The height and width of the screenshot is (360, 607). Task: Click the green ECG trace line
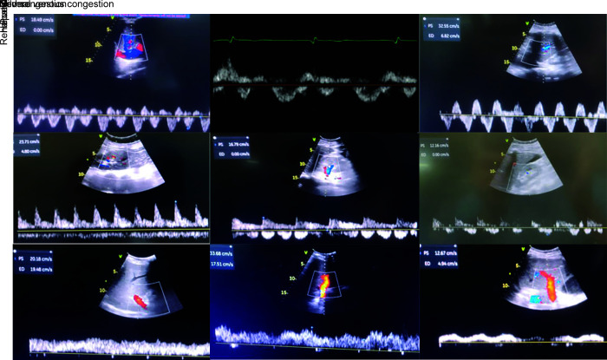click(x=312, y=40)
